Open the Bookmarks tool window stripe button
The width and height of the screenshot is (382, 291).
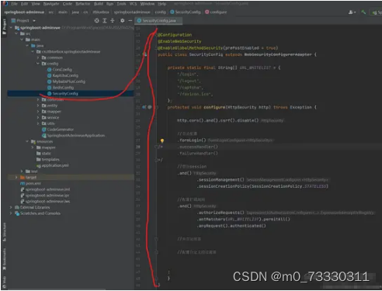click(4, 259)
